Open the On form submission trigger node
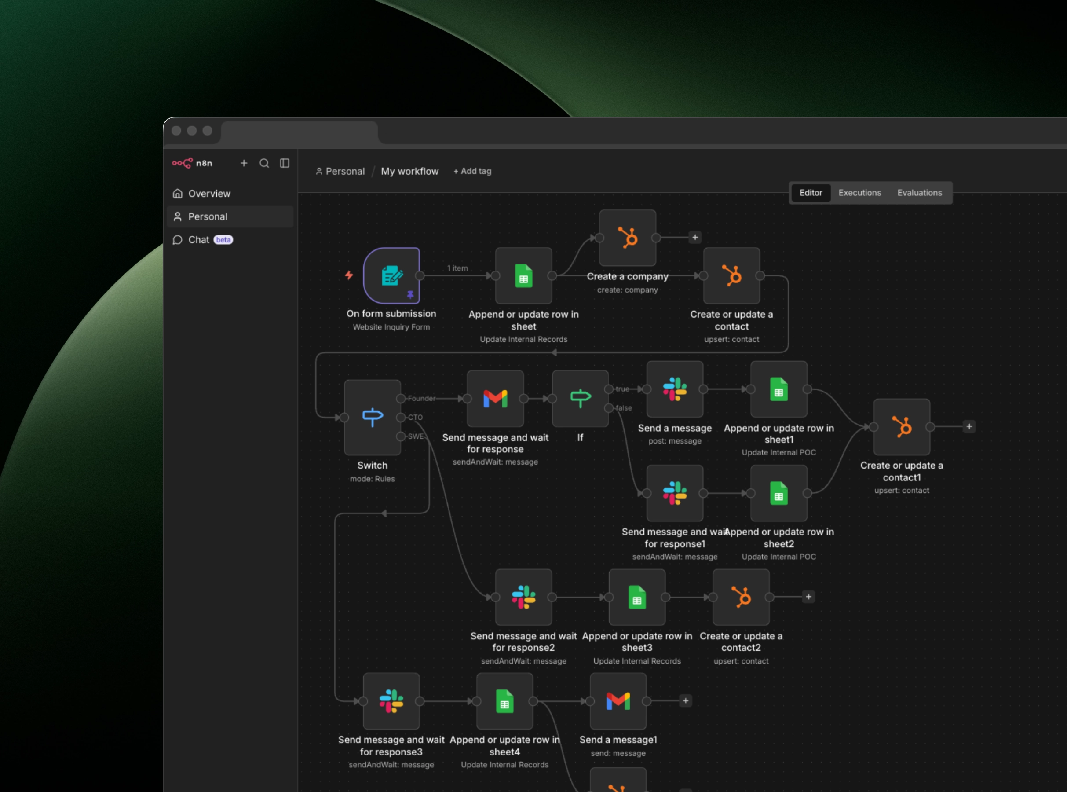Viewport: 1067px width, 792px height. click(x=391, y=277)
